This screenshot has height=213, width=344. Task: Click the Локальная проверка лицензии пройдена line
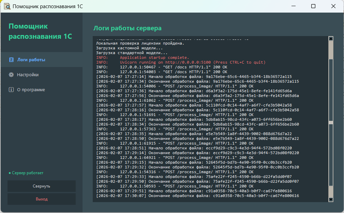(140, 43)
